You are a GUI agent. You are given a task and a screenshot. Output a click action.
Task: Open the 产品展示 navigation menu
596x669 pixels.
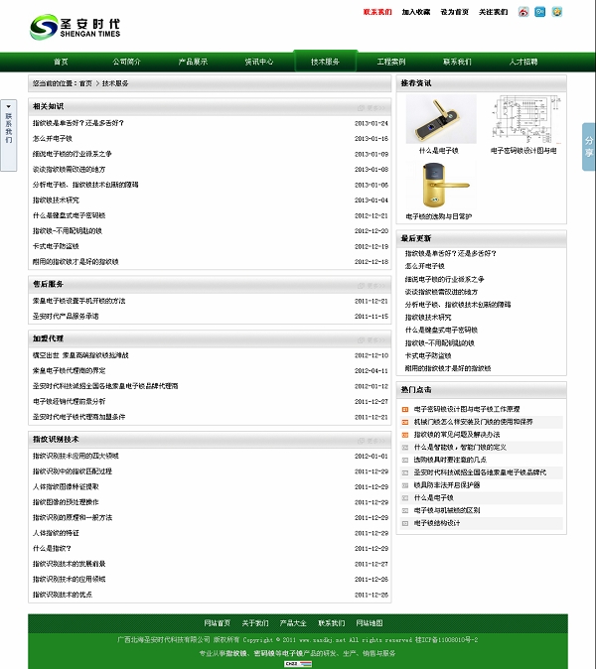coord(193,62)
